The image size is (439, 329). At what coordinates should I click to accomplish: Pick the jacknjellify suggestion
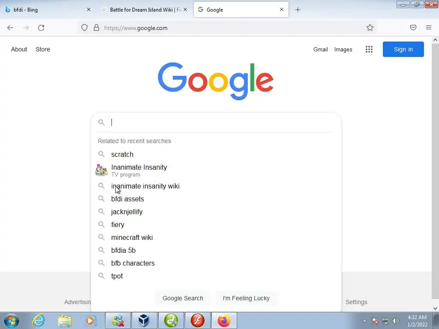(216, 212)
